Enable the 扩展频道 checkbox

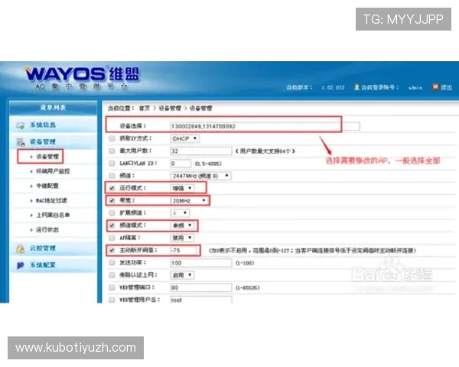point(112,213)
